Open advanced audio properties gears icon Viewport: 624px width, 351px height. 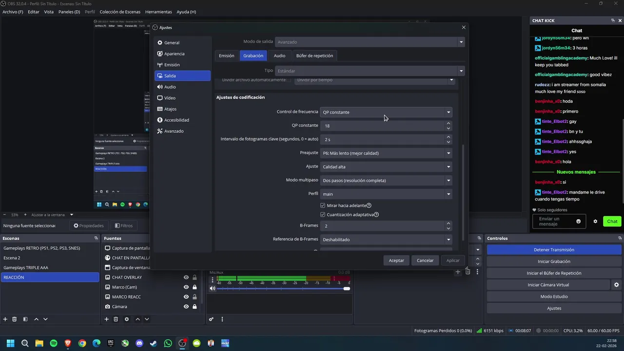211,319
